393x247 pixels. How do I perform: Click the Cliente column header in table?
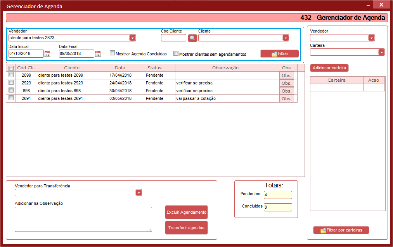(x=72, y=68)
